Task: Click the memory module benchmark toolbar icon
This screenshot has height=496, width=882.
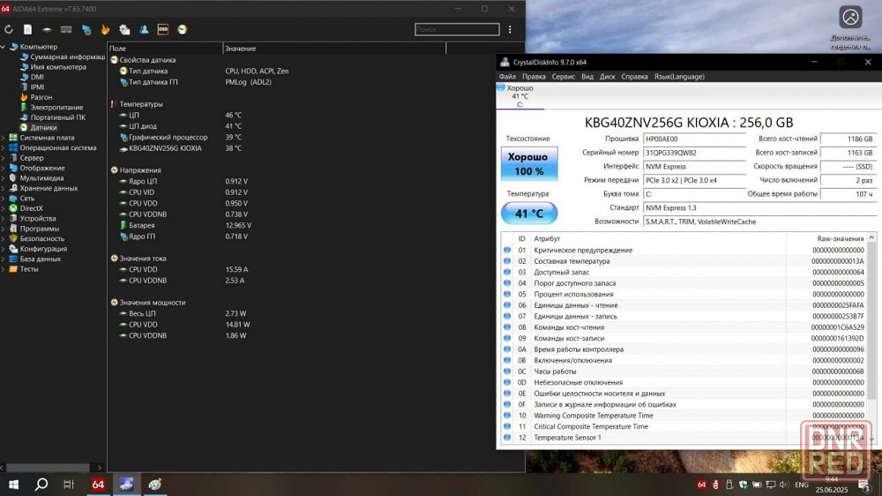Action: [x=66, y=29]
